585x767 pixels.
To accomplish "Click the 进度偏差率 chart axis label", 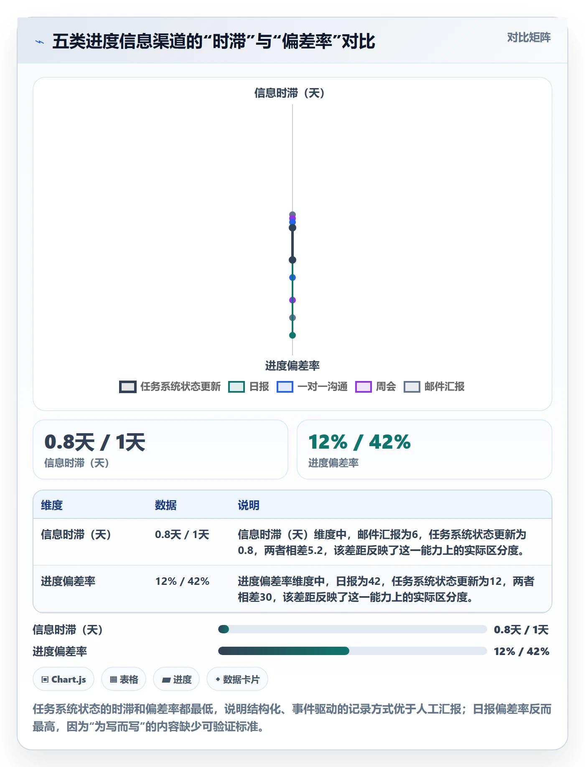I will pos(292,366).
